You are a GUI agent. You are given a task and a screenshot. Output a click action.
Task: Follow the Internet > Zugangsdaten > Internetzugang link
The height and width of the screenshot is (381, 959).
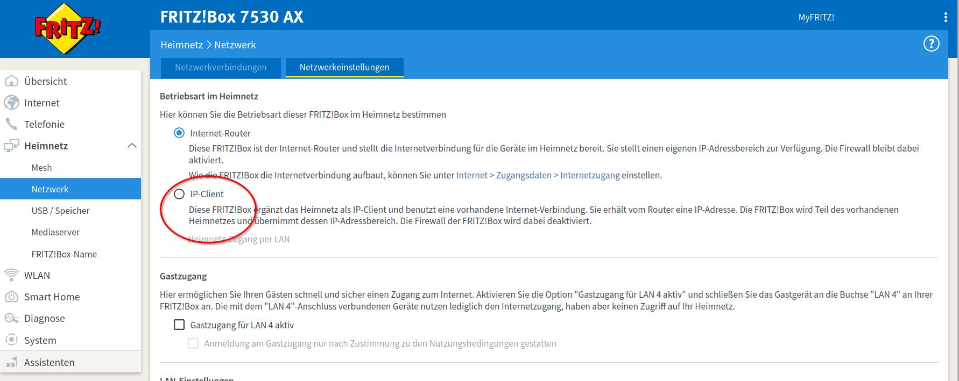[538, 175]
